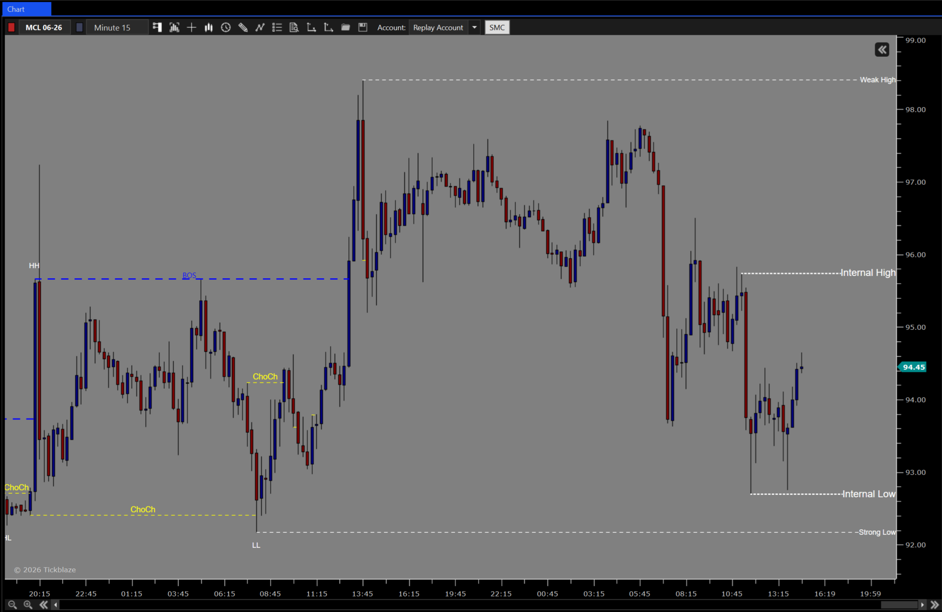The width and height of the screenshot is (942, 612).
Task: Click the ChoCh label near 01:15
Action: point(143,509)
